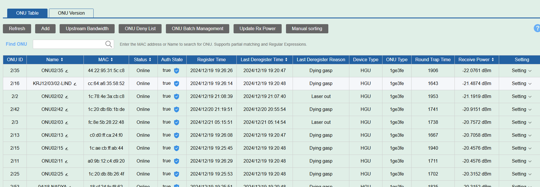
Task: Open Setting dropdown for ONU 2/42
Action: (522, 109)
